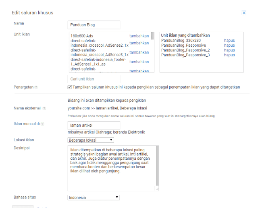This screenshot has height=208, width=258.
Task: Click the Nama field containing Panduan Blog
Action: tap(94, 25)
